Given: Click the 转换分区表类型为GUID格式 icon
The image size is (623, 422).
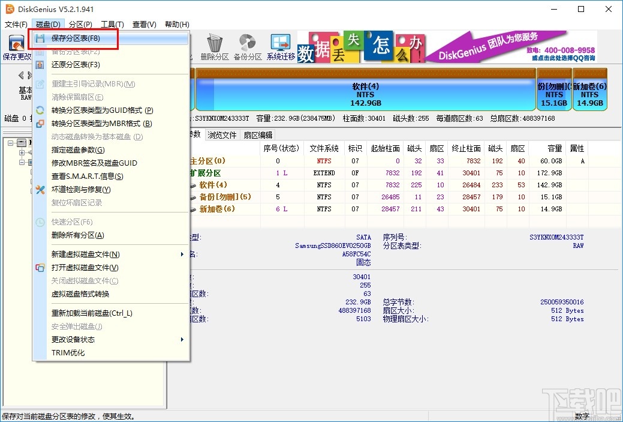Looking at the screenshot, I should [x=40, y=110].
